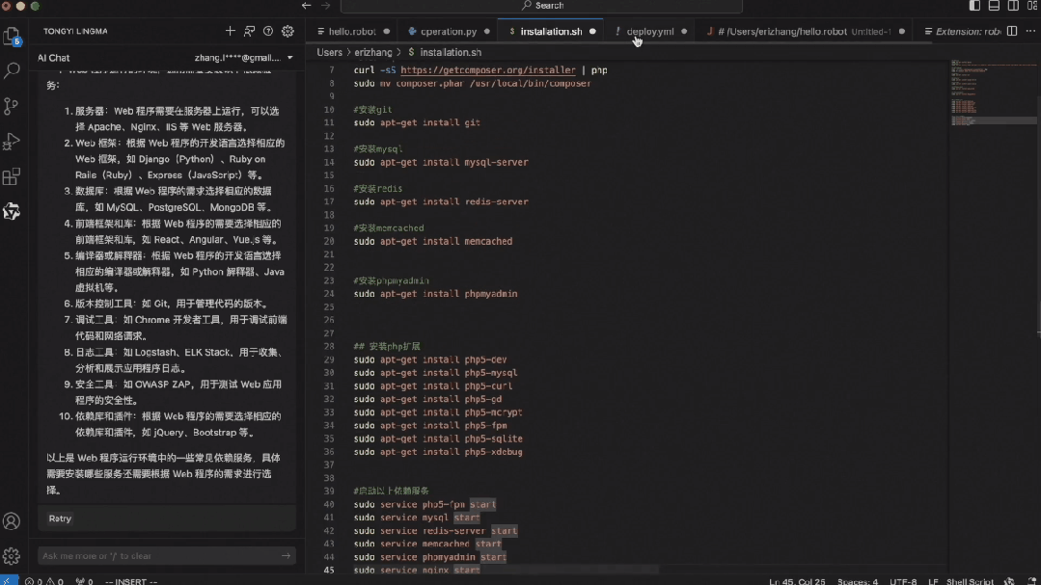Go back with the navigation arrow
Screen dimensions: 1041x585
click(x=306, y=6)
